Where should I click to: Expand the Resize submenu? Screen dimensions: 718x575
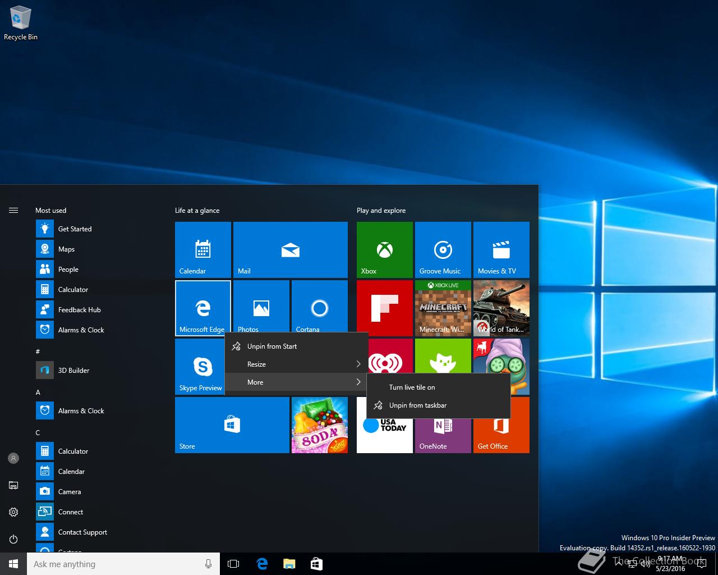coord(296,364)
